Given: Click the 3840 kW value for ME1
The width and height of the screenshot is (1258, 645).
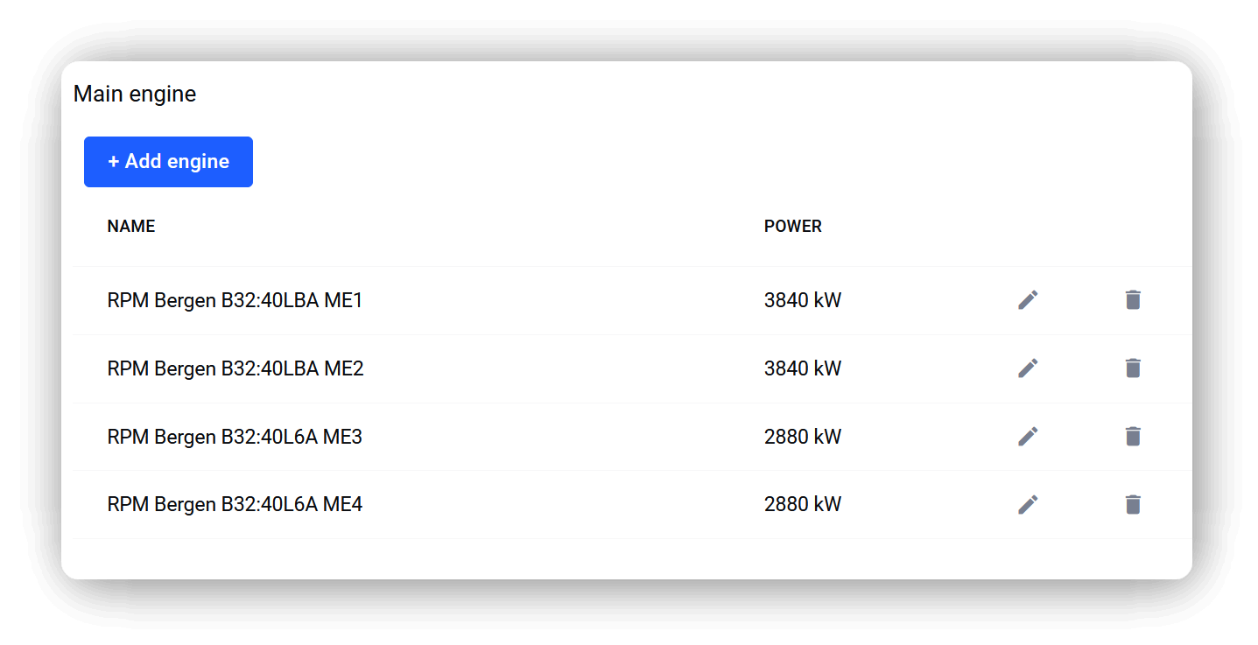Looking at the screenshot, I should 803,301.
